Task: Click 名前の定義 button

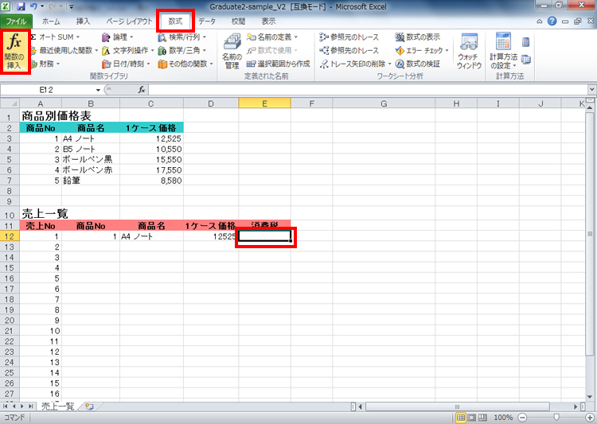Action: pos(272,37)
